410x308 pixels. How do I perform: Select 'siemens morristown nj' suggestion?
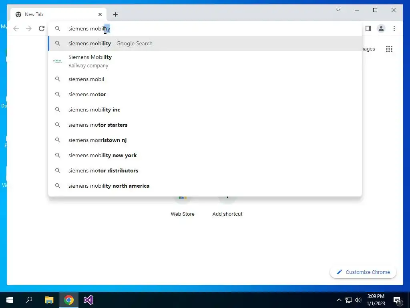pos(205,140)
